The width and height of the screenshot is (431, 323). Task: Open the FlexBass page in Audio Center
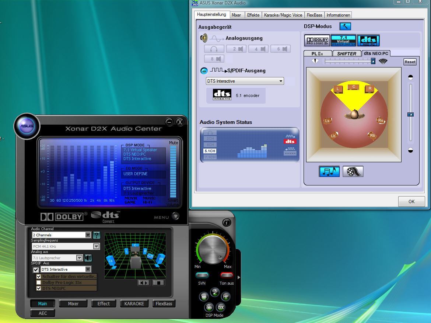[164, 303]
